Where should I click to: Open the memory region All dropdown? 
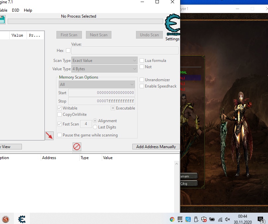97,85
